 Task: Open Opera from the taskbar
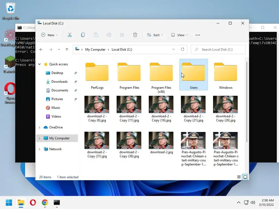click(33, 202)
